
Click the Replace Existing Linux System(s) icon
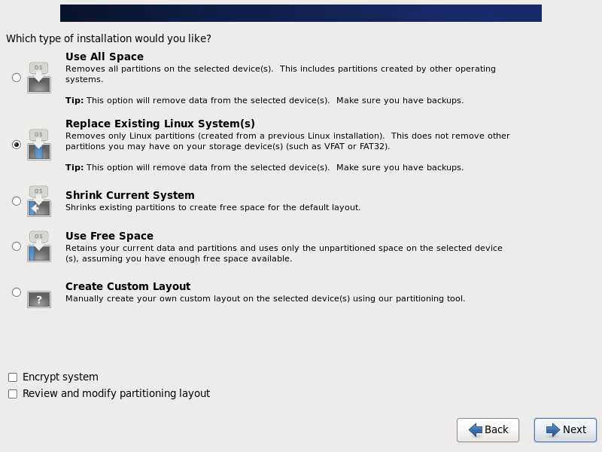point(38,145)
